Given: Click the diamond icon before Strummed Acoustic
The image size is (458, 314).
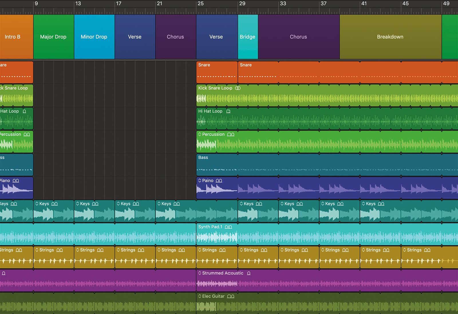Looking at the screenshot, I should [200, 273].
